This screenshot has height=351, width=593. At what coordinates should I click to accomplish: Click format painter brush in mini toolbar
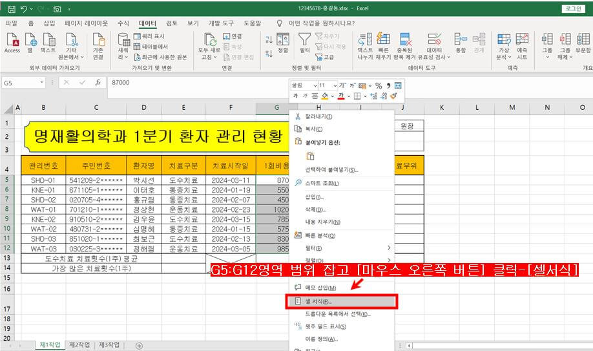coord(393,96)
